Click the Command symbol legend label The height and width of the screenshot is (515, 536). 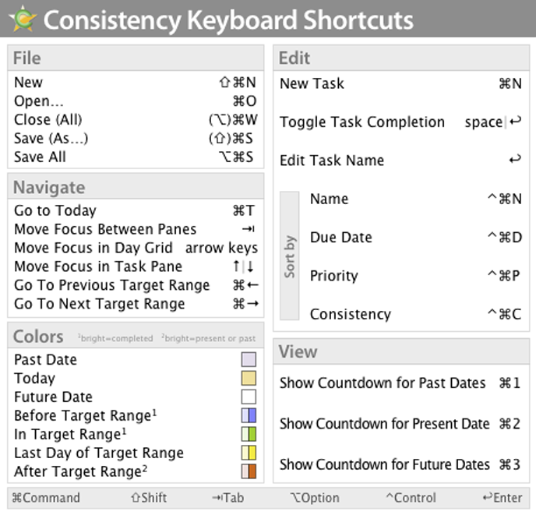pyautogui.click(x=46, y=498)
